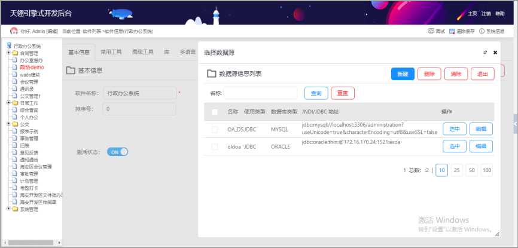The image size is (518, 248).
Task: Tick the oldoa row checkbox
Action: [215, 146]
